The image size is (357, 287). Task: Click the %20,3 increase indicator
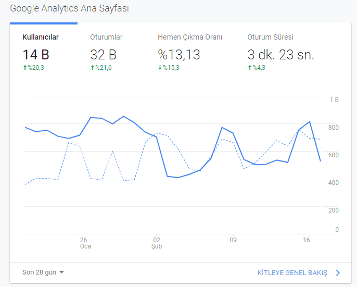[33, 68]
